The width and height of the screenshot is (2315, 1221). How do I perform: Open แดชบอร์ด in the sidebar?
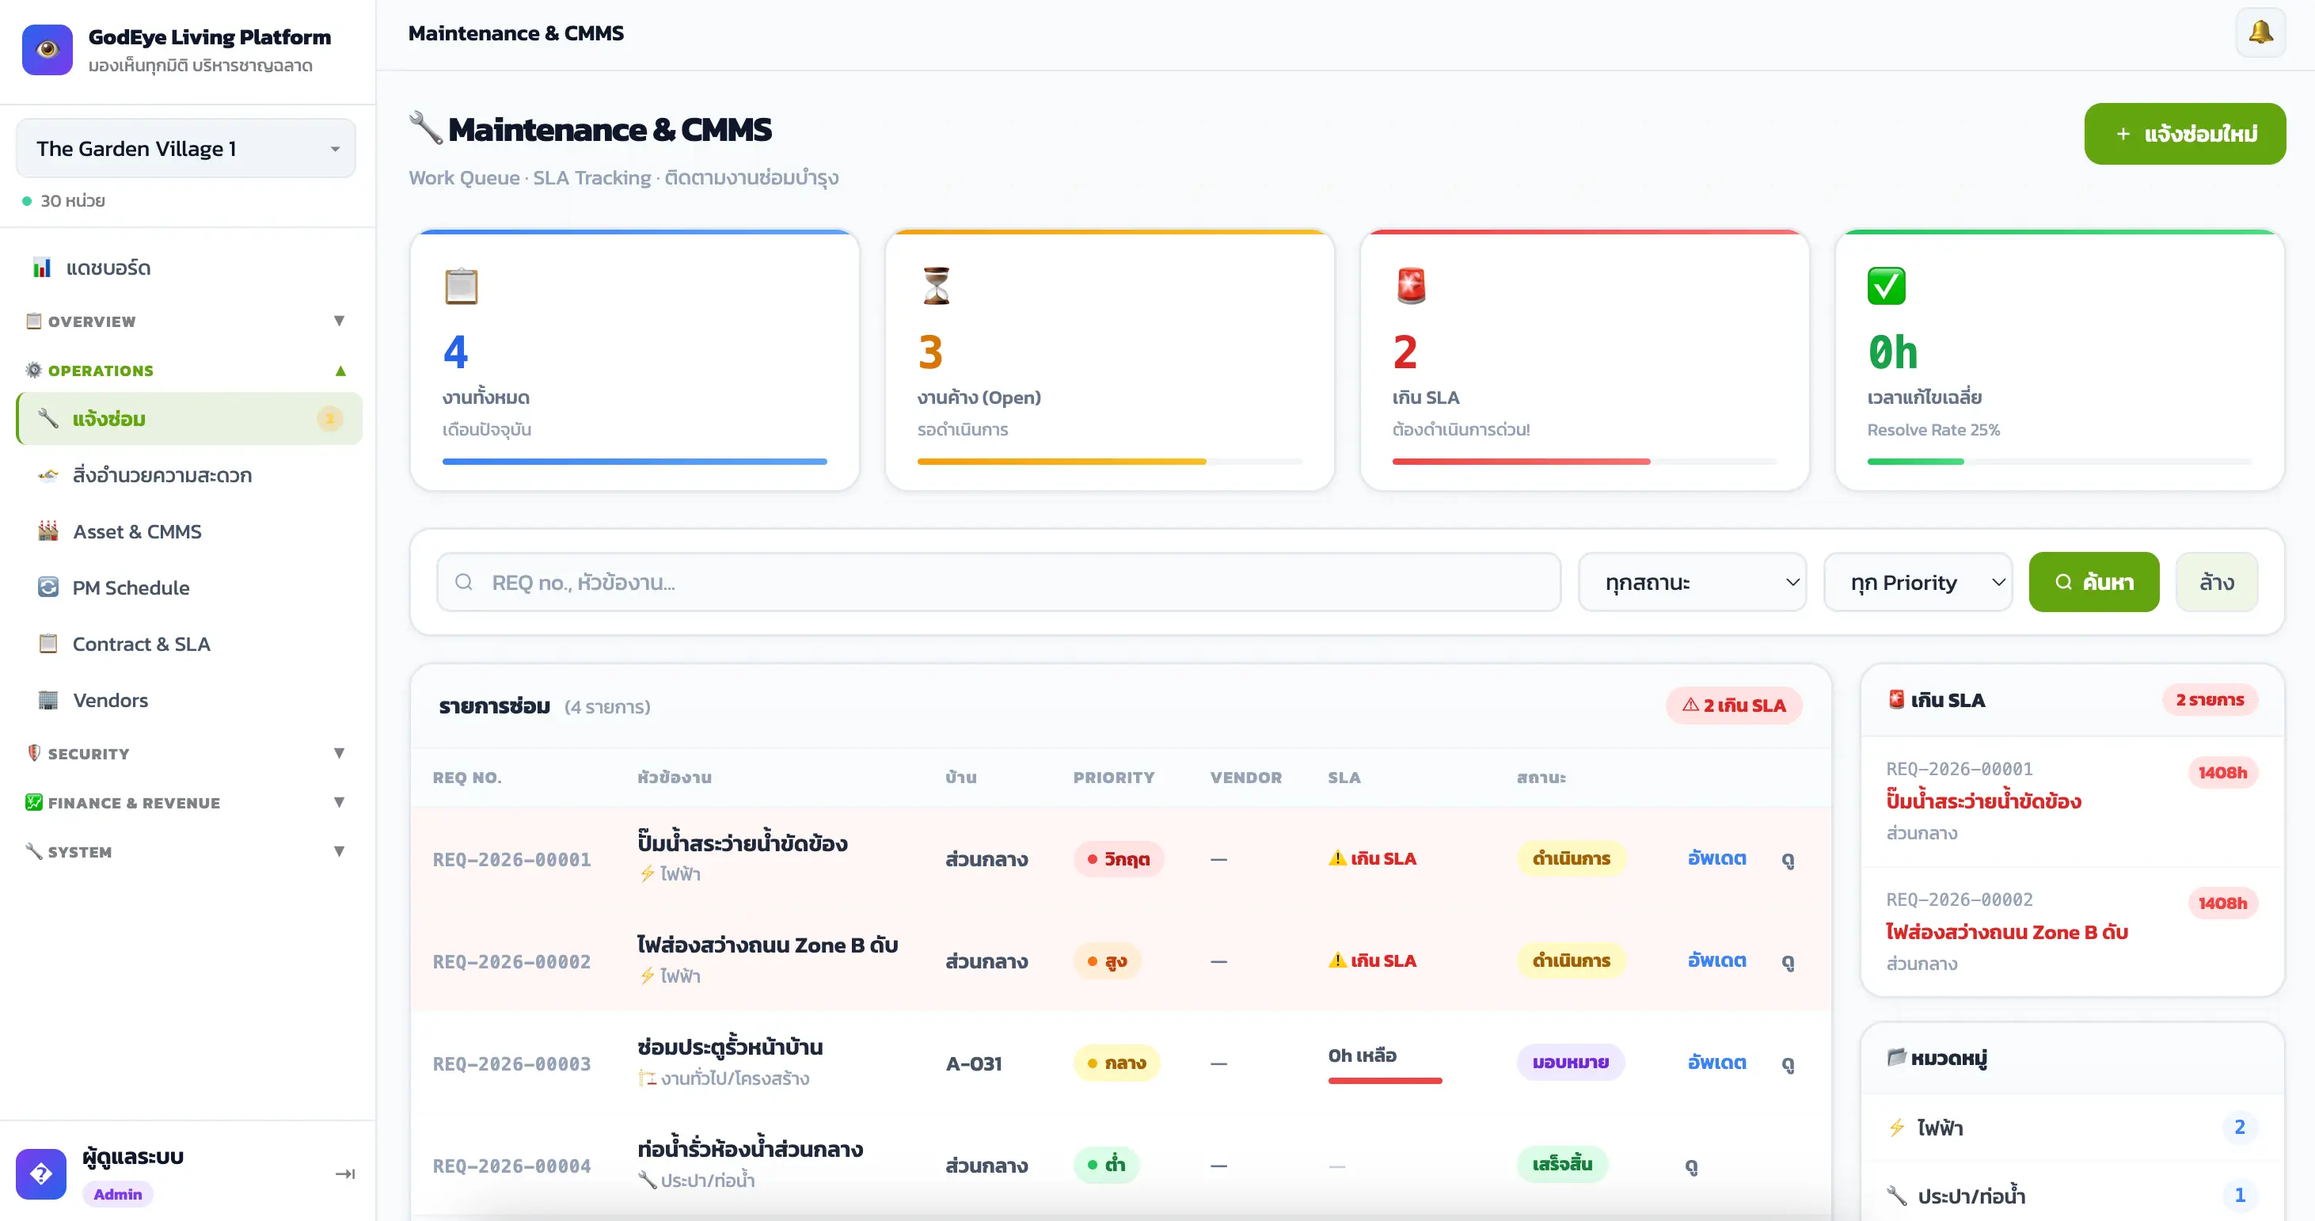[188, 267]
